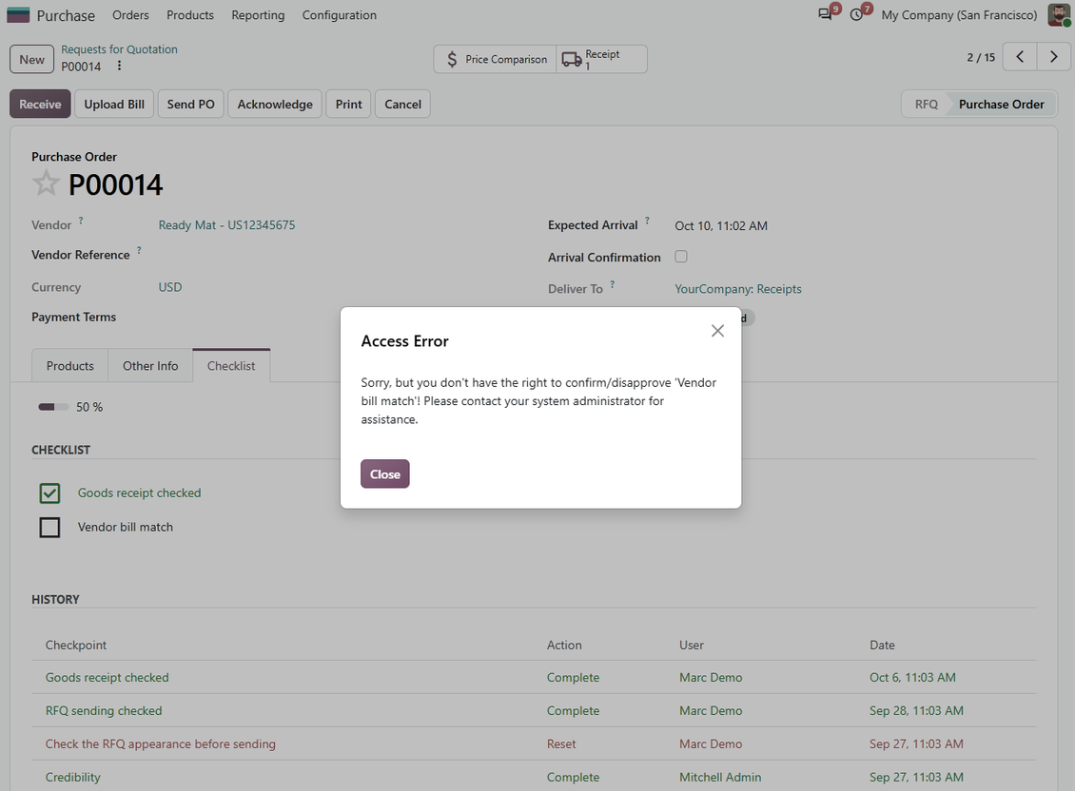Select the Checklist tab
Viewport: 1075px width, 791px height.
click(231, 366)
